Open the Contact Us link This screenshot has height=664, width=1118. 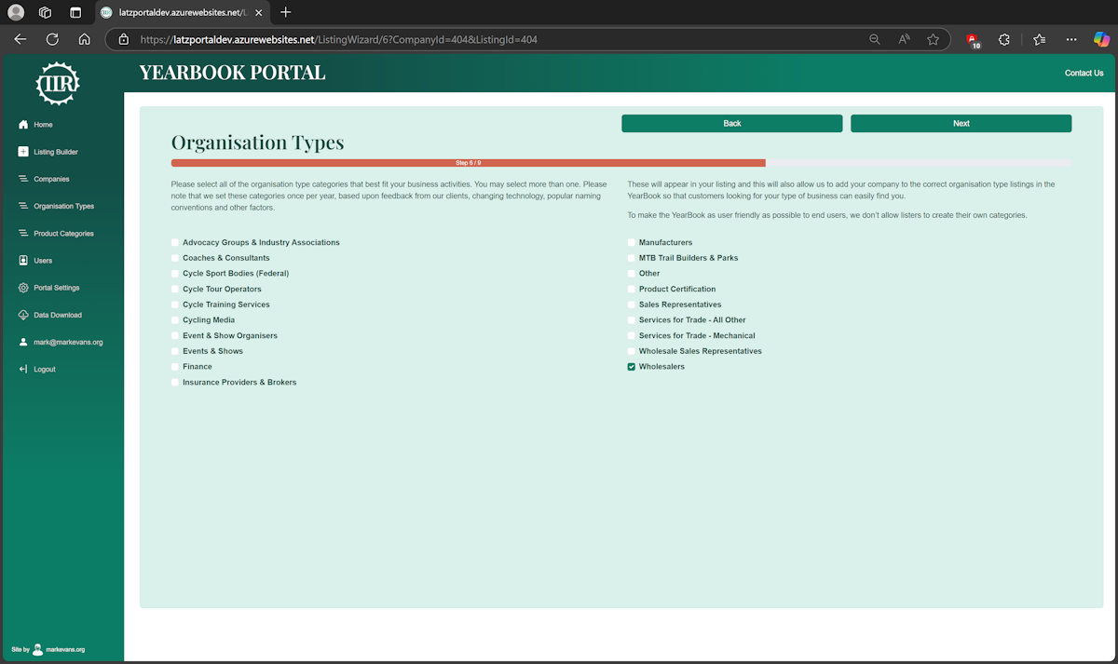[1084, 73]
